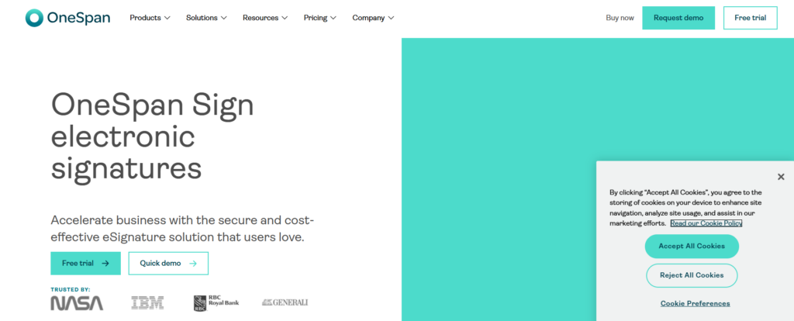Close the cookie consent popup
Image resolution: width=794 pixels, height=321 pixels.
click(x=781, y=177)
